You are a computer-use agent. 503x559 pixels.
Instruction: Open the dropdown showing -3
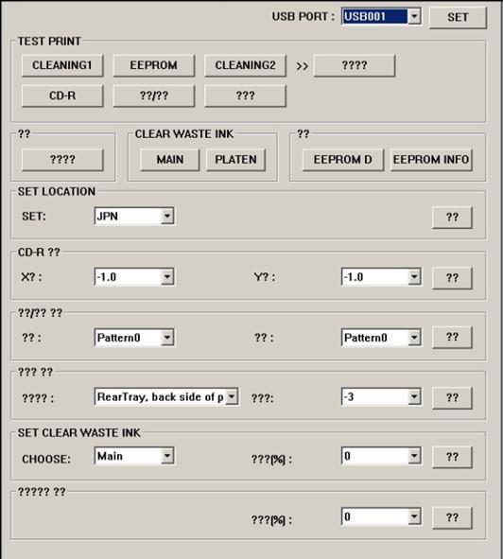click(414, 397)
